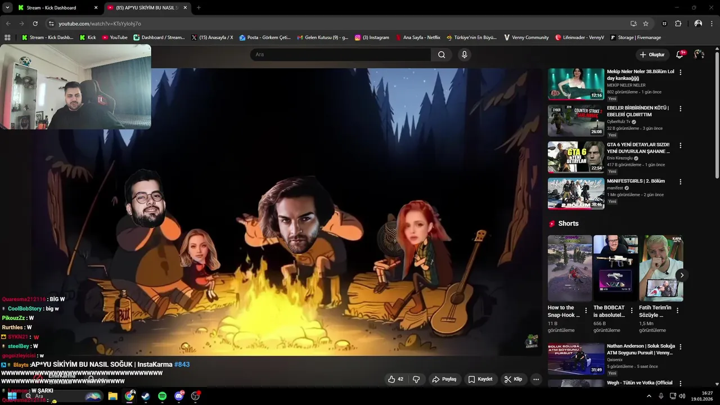720x405 pixels.
Task: Open Fatih Terim'in Sözüyle short thumbnail
Action: 661,268
